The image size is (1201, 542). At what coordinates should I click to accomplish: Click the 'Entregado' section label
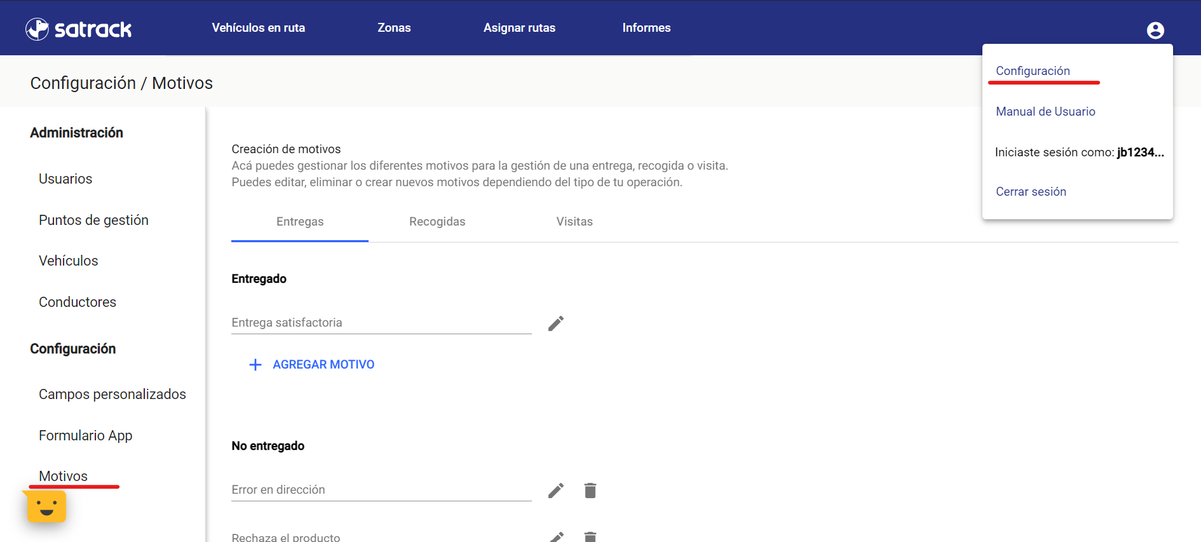tap(259, 279)
